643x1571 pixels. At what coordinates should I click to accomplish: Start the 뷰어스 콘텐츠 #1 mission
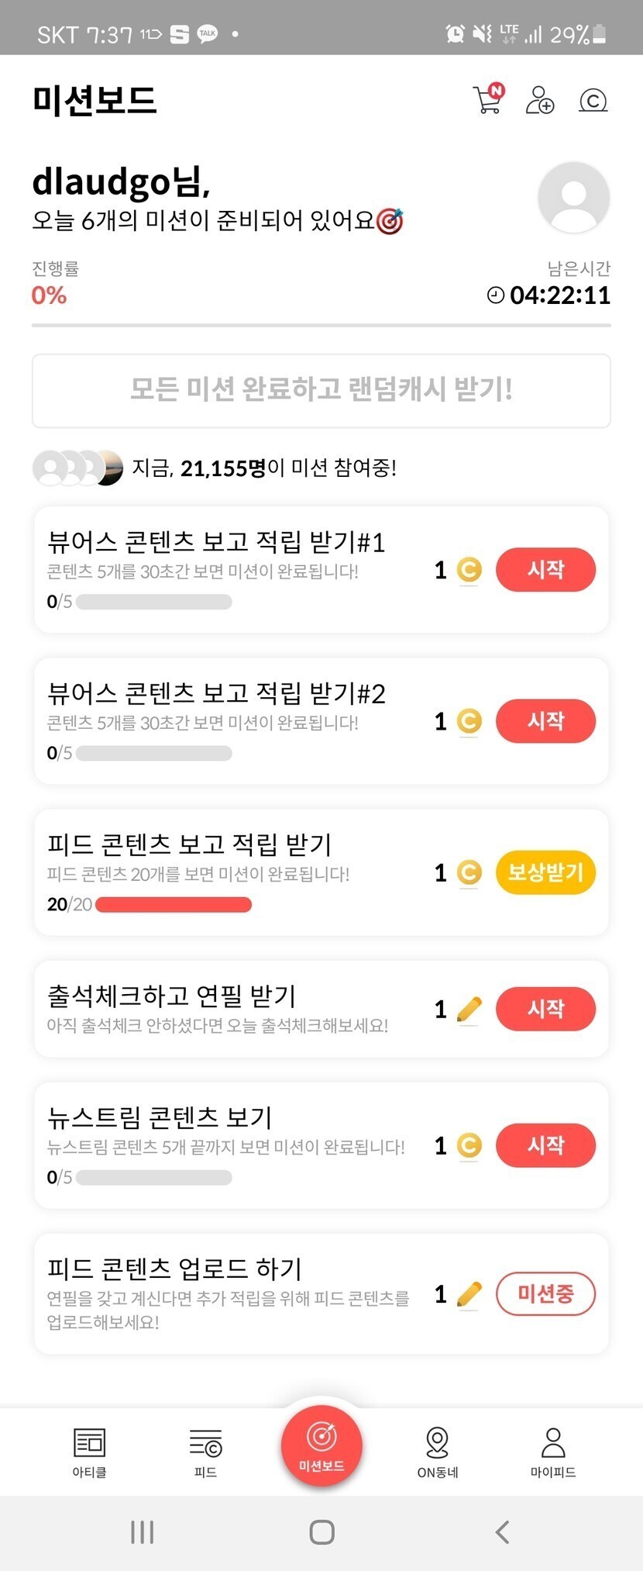pos(545,570)
